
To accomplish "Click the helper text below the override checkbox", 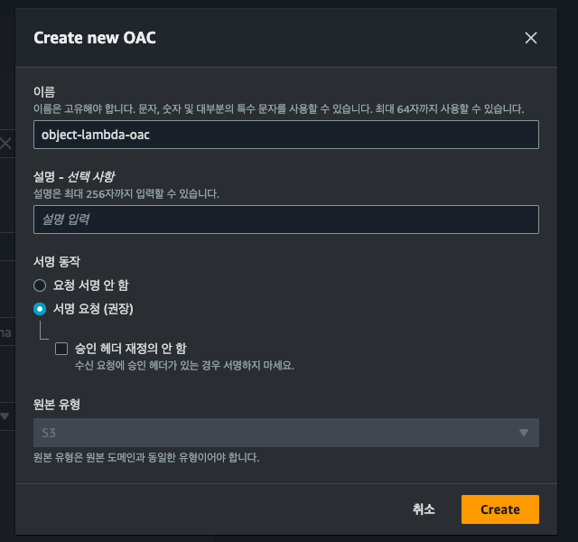I will pyautogui.click(x=184, y=366).
